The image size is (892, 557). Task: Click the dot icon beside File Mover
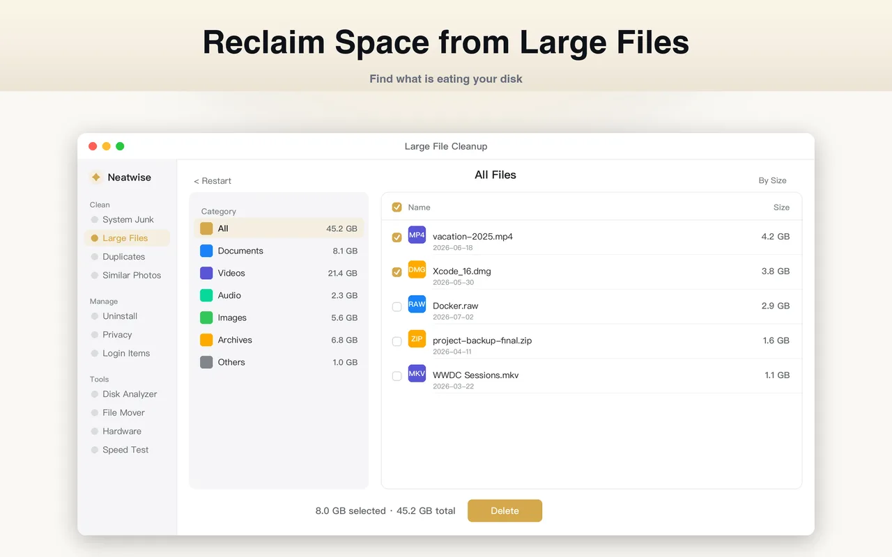95,413
